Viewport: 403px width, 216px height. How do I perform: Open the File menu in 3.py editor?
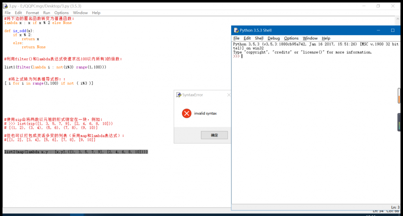(7, 13)
